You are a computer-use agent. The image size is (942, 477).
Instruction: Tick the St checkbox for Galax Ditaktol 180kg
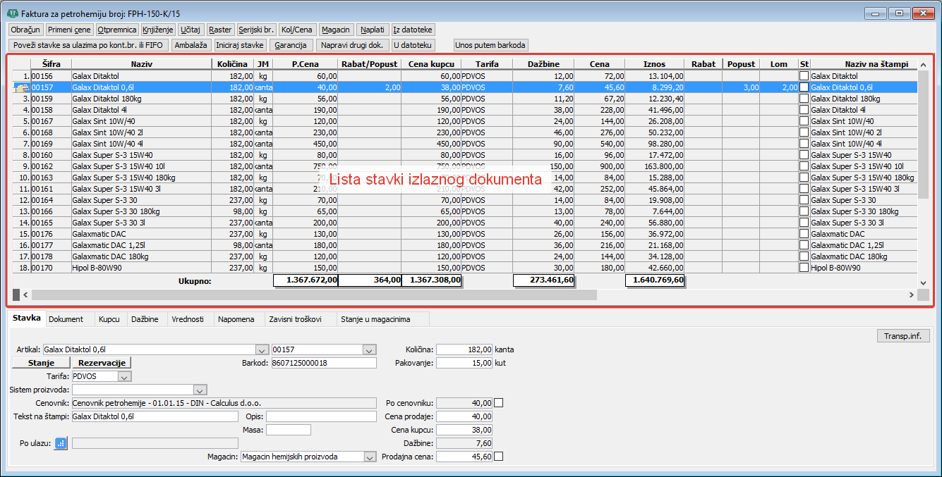click(804, 99)
